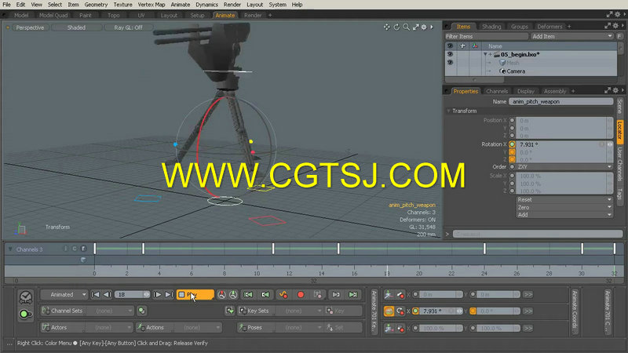Image resolution: width=628 pixels, height=353 pixels.
Task: Go to last frame button
Action: pos(169,295)
